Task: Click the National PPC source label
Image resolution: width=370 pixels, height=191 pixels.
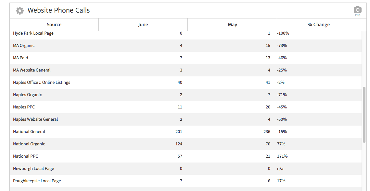Action: 26,156
